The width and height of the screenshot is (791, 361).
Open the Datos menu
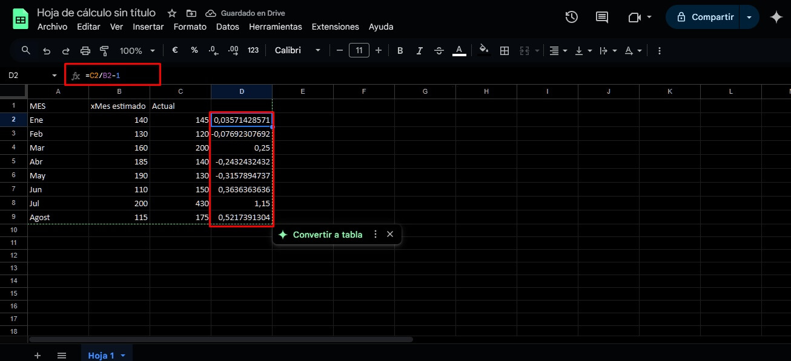[x=228, y=27]
